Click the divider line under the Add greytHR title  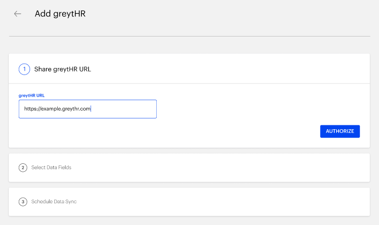pyautogui.click(x=189, y=37)
